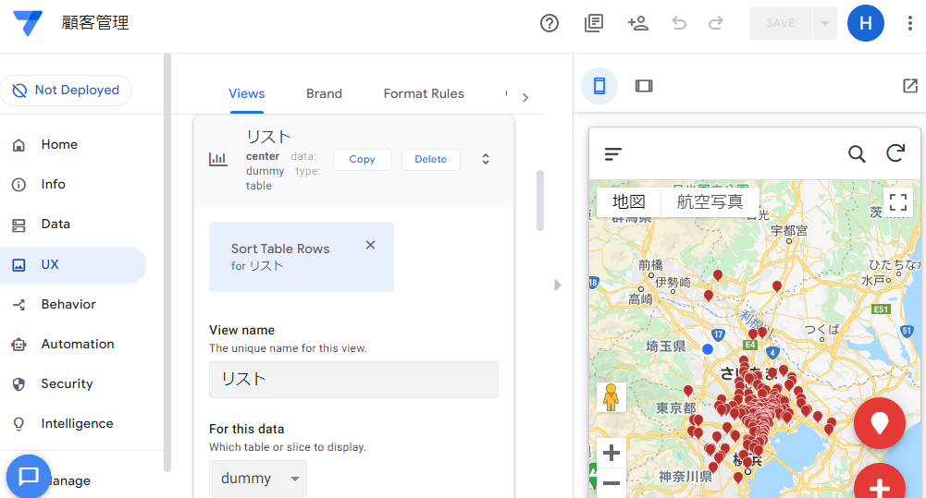Click the Intelligence lightbulb icon
This screenshot has width=926, height=498.
(x=19, y=424)
